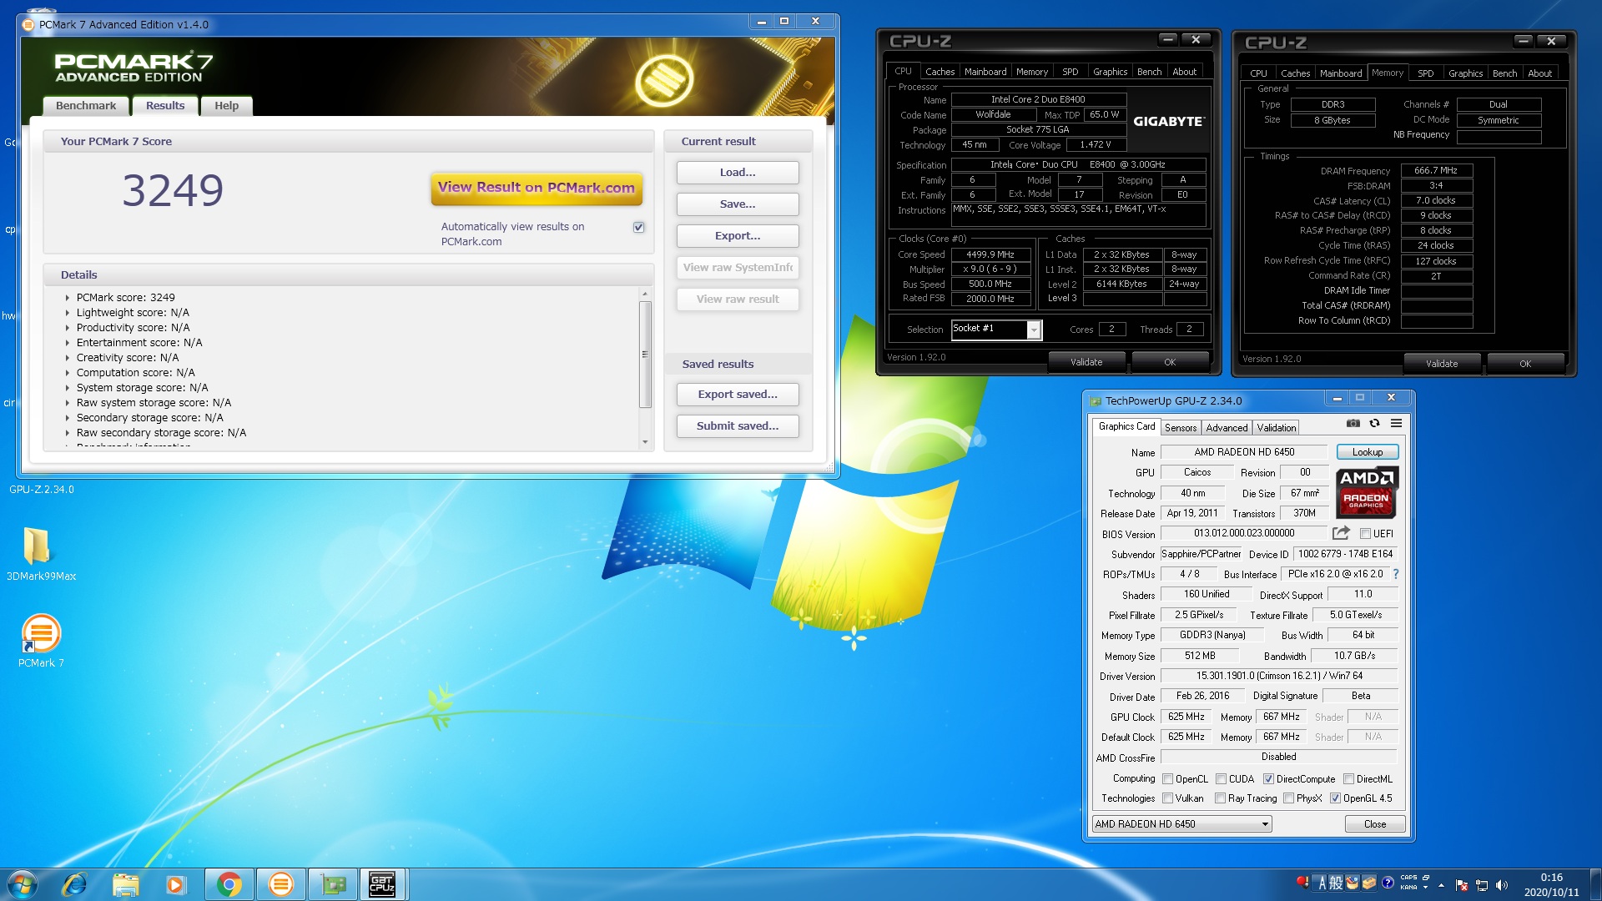This screenshot has height=901, width=1602.
Task: Toggle the DirectCompute checkbox
Action: click(x=1268, y=779)
